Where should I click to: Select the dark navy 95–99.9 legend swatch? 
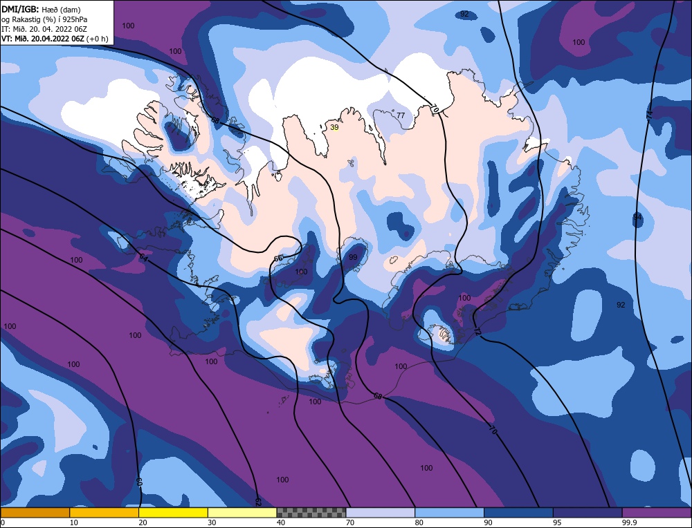pos(588,512)
